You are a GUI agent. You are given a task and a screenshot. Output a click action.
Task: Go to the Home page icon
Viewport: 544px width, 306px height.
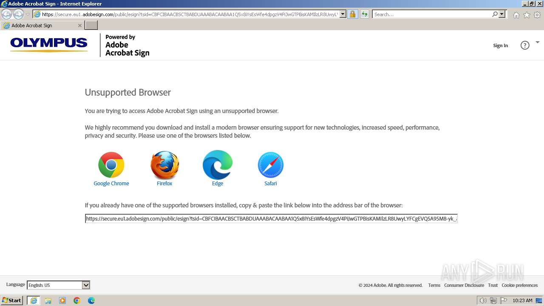(516, 15)
